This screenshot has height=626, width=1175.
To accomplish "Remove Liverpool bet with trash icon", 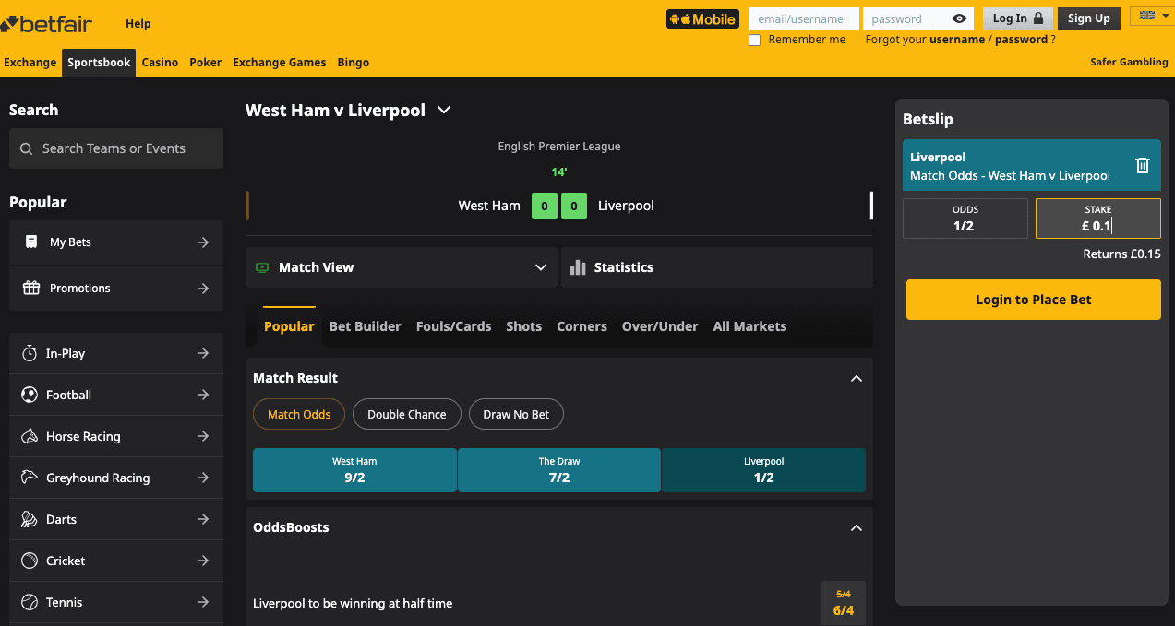I will [x=1143, y=165].
